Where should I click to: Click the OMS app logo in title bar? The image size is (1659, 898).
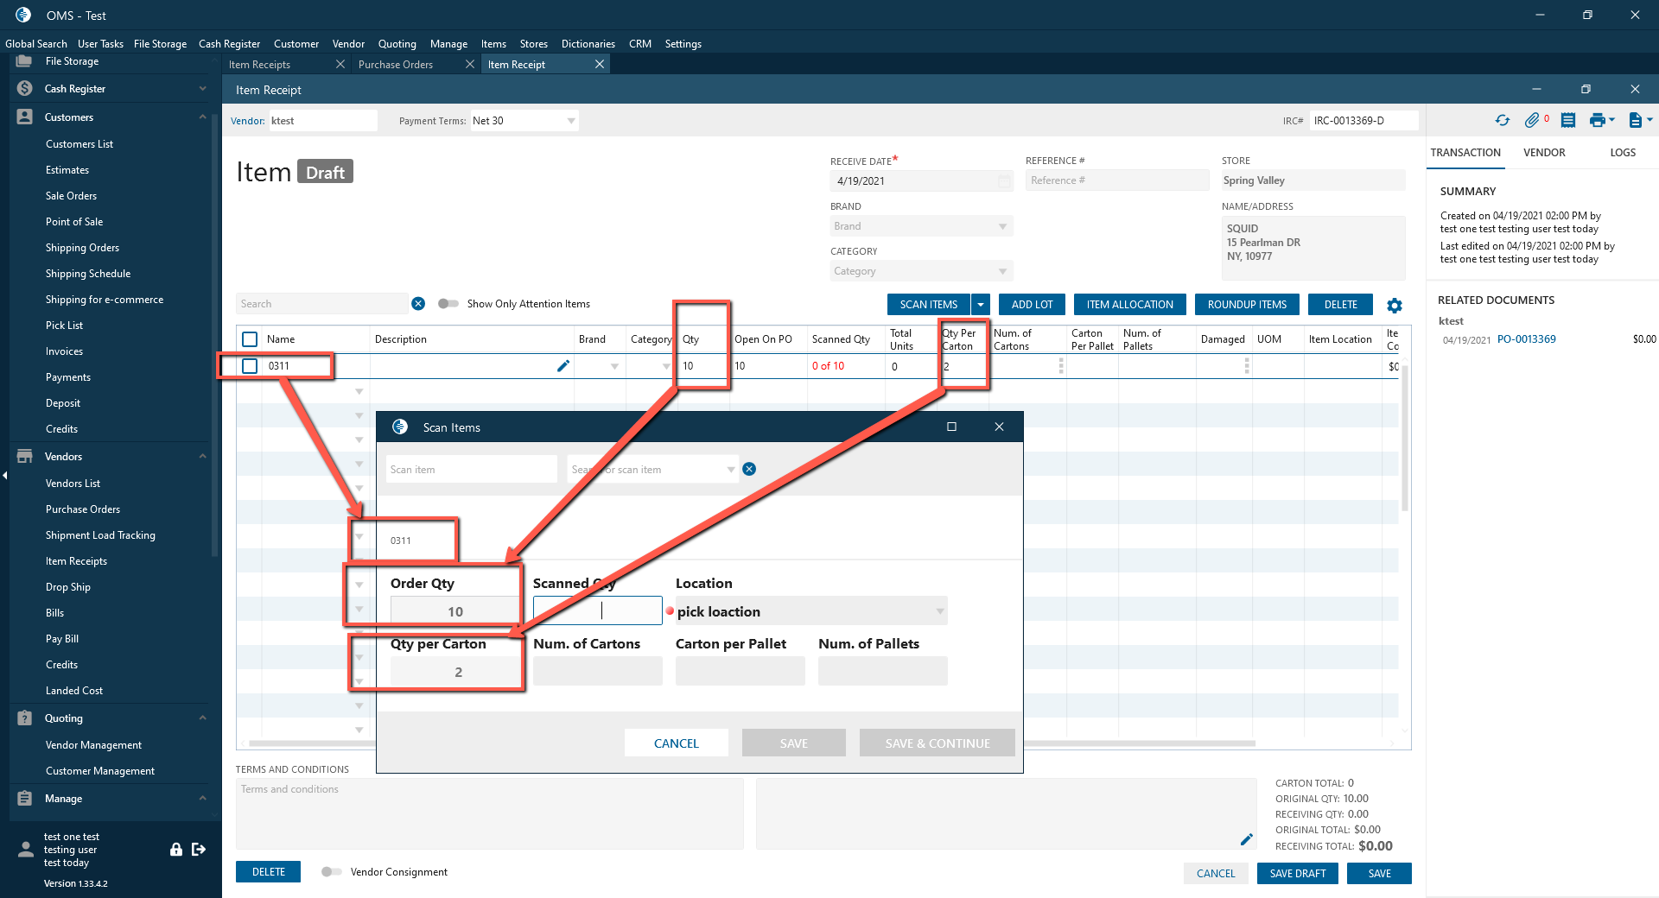[x=23, y=15]
